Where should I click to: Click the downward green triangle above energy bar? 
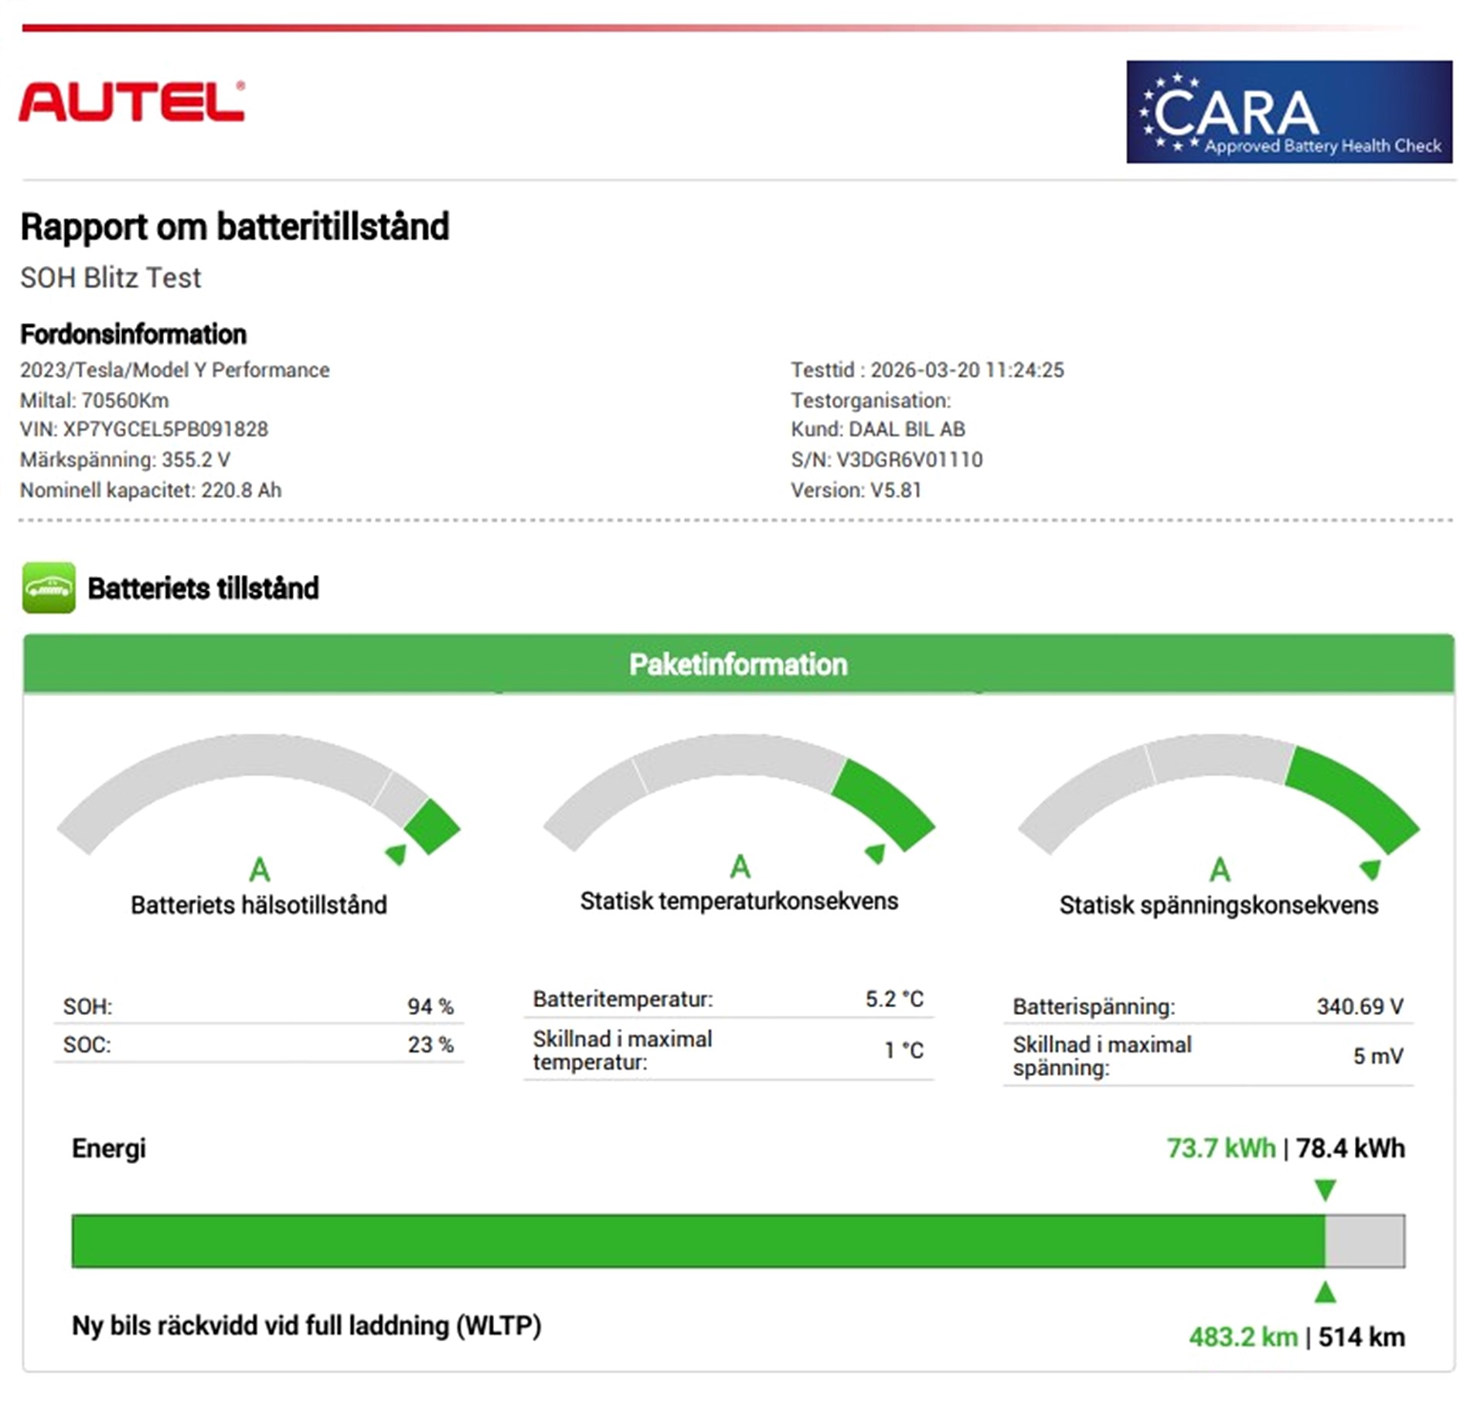point(1325,1190)
